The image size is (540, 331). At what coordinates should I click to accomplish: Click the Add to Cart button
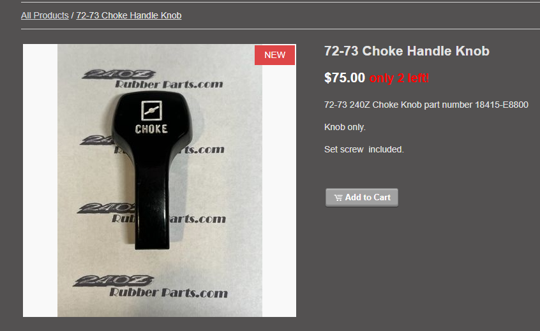pyautogui.click(x=362, y=198)
